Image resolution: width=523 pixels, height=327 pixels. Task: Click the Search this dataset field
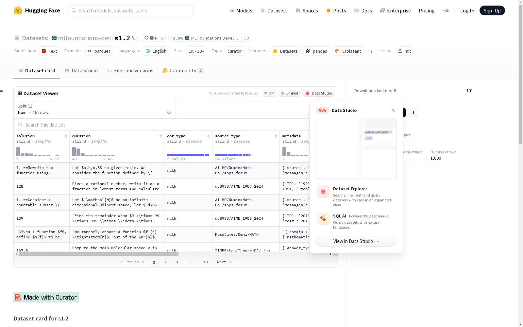click(x=161, y=125)
